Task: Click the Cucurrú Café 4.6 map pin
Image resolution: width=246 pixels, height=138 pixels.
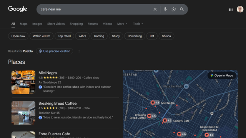Action: tap(167, 121)
